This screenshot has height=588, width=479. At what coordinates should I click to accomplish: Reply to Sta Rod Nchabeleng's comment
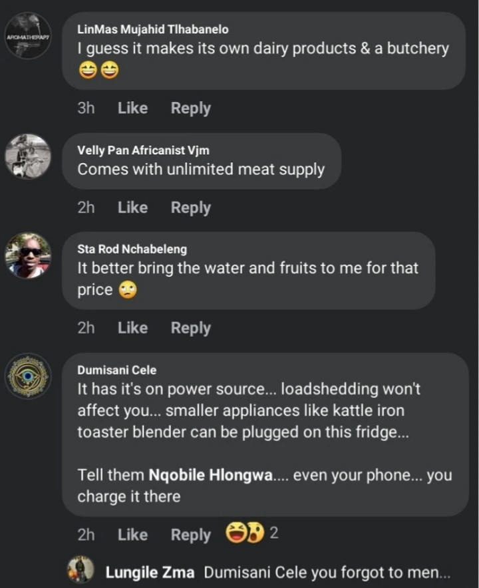[x=191, y=328]
